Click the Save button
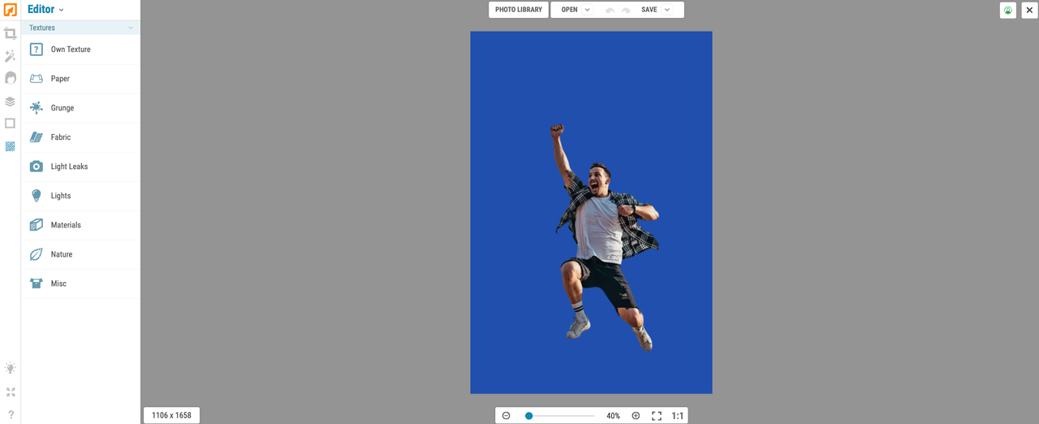The image size is (1039, 424). pyautogui.click(x=649, y=10)
